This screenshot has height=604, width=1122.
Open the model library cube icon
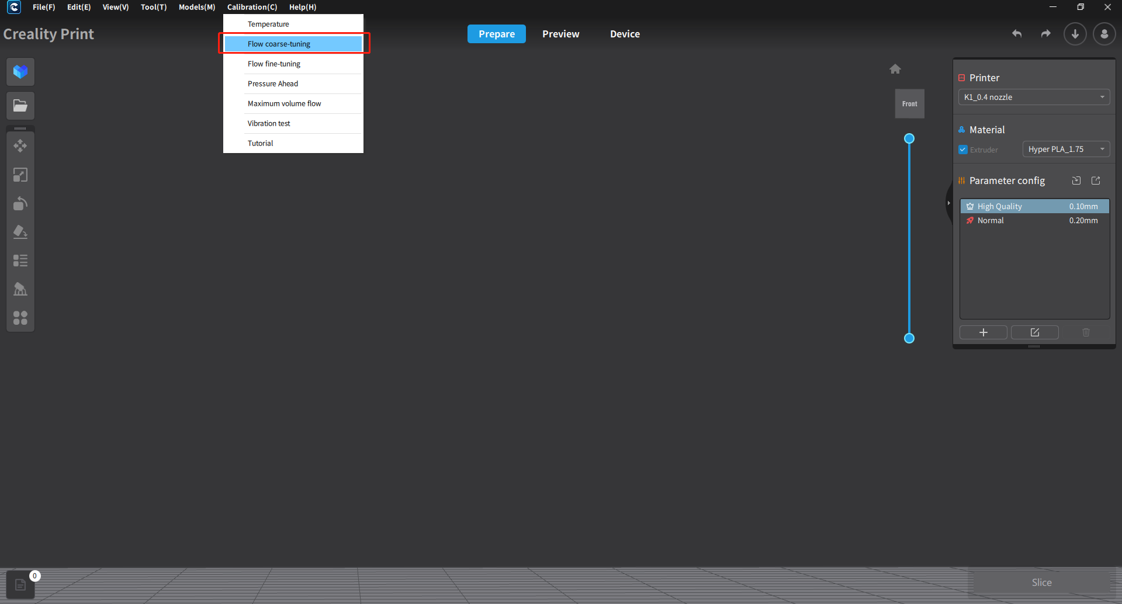click(x=20, y=72)
